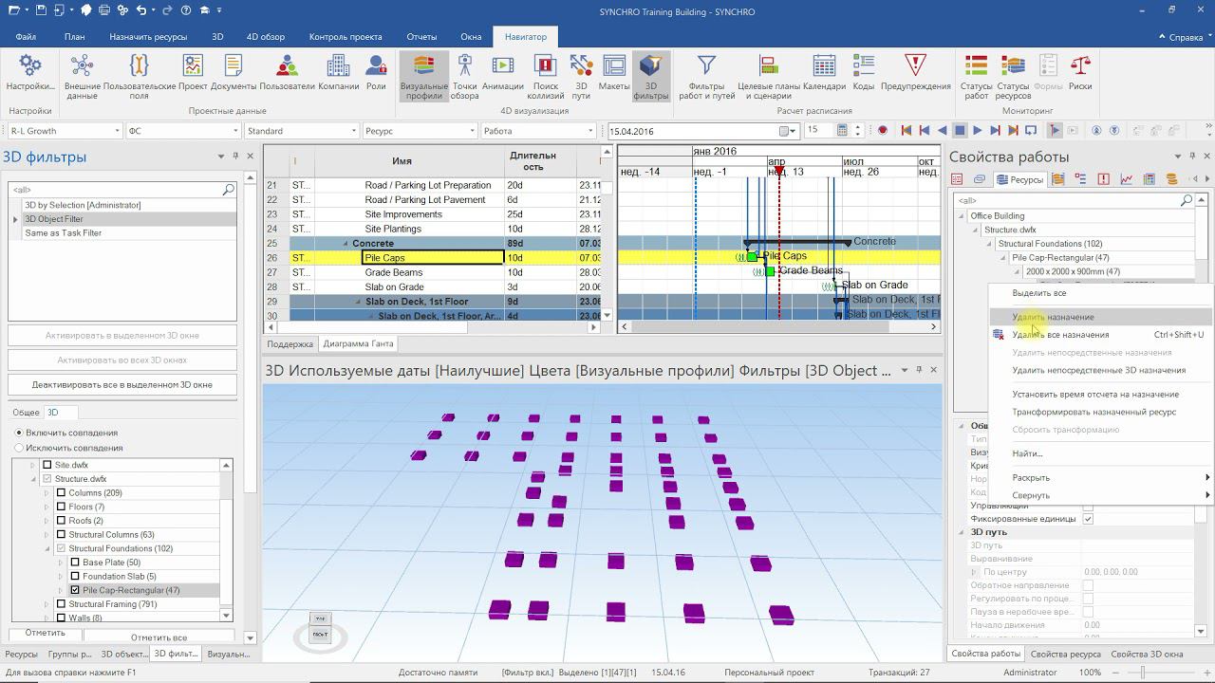
Task: Toggle the 3D фильтры ribbon button
Action: click(x=651, y=76)
